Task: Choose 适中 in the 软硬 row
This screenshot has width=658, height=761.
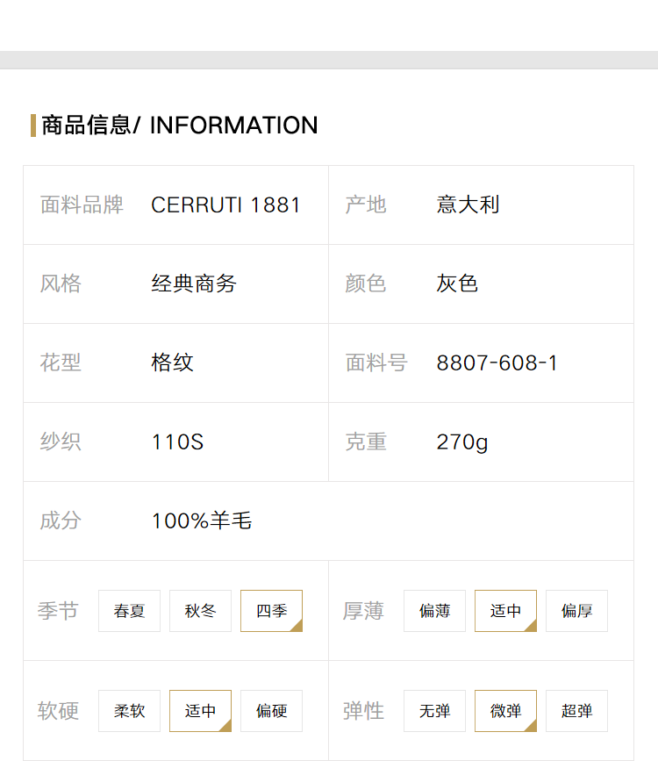Action: 200,710
